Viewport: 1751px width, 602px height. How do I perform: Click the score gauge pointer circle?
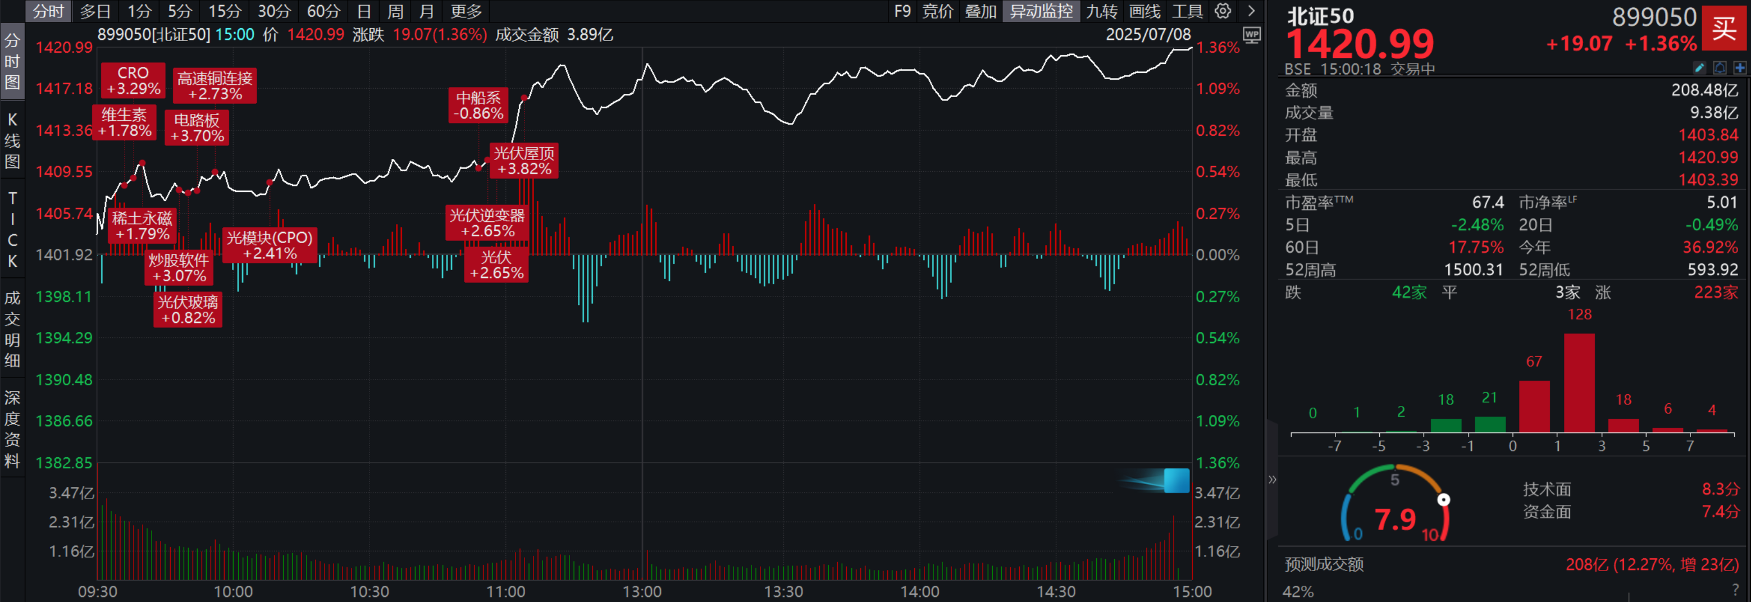click(x=1443, y=499)
